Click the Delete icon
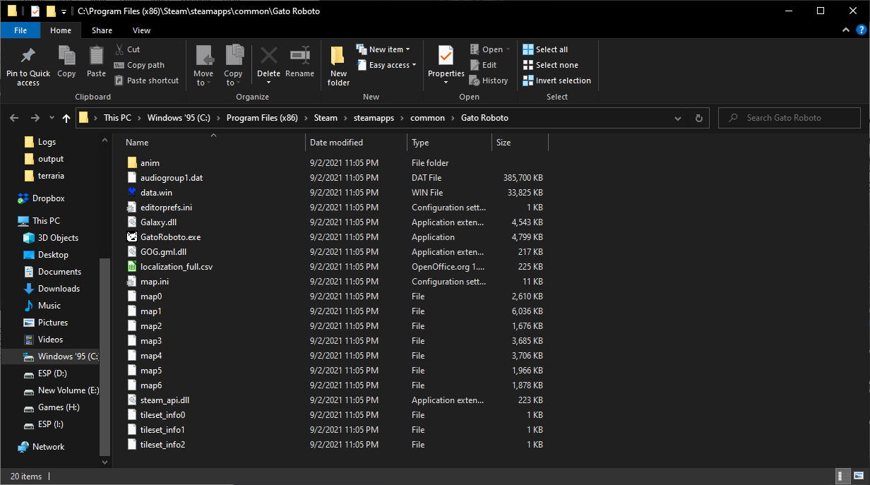The image size is (870, 485). [x=268, y=64]
